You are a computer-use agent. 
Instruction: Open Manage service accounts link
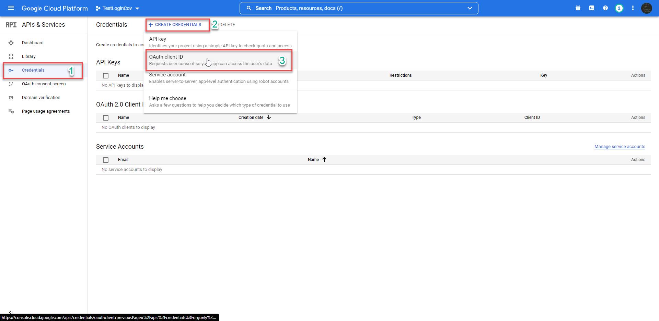pos(620,147)
